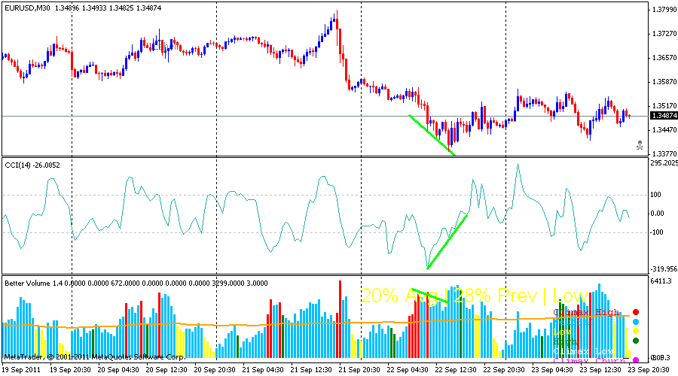Click the EURUSD,M30 chart title text
678x376 pixels.
(28, 7)
